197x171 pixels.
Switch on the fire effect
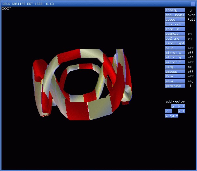pyautogui.click(x=175, y=76)
